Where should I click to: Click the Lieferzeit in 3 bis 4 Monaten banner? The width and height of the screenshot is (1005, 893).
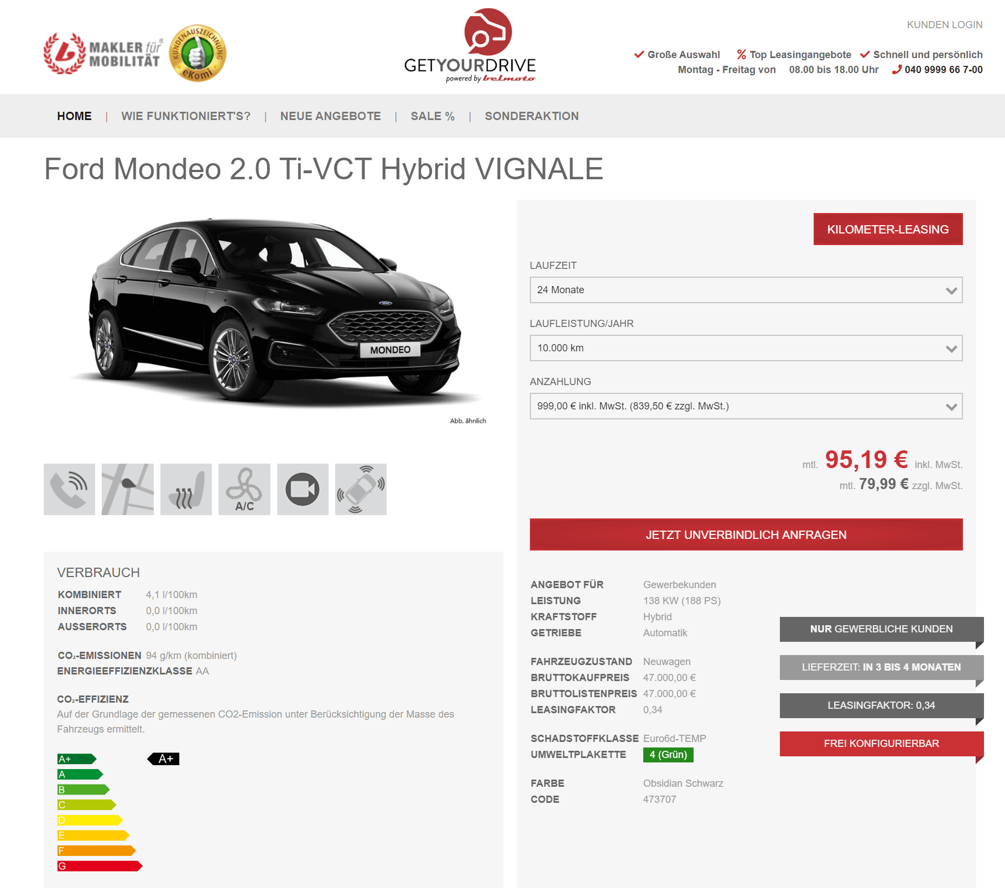[x=882, y=667]
